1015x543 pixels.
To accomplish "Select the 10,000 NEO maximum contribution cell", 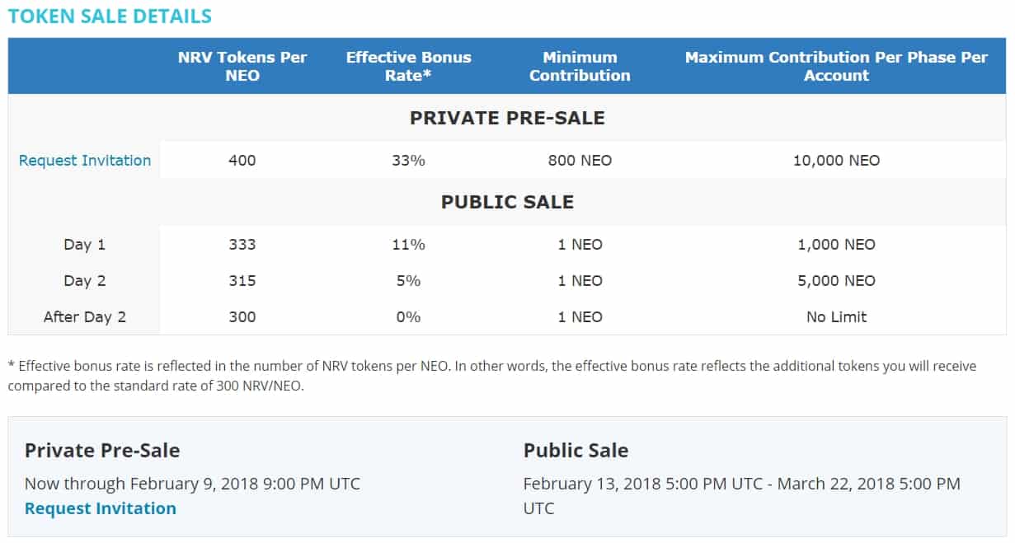I will (x=836, y=161).
